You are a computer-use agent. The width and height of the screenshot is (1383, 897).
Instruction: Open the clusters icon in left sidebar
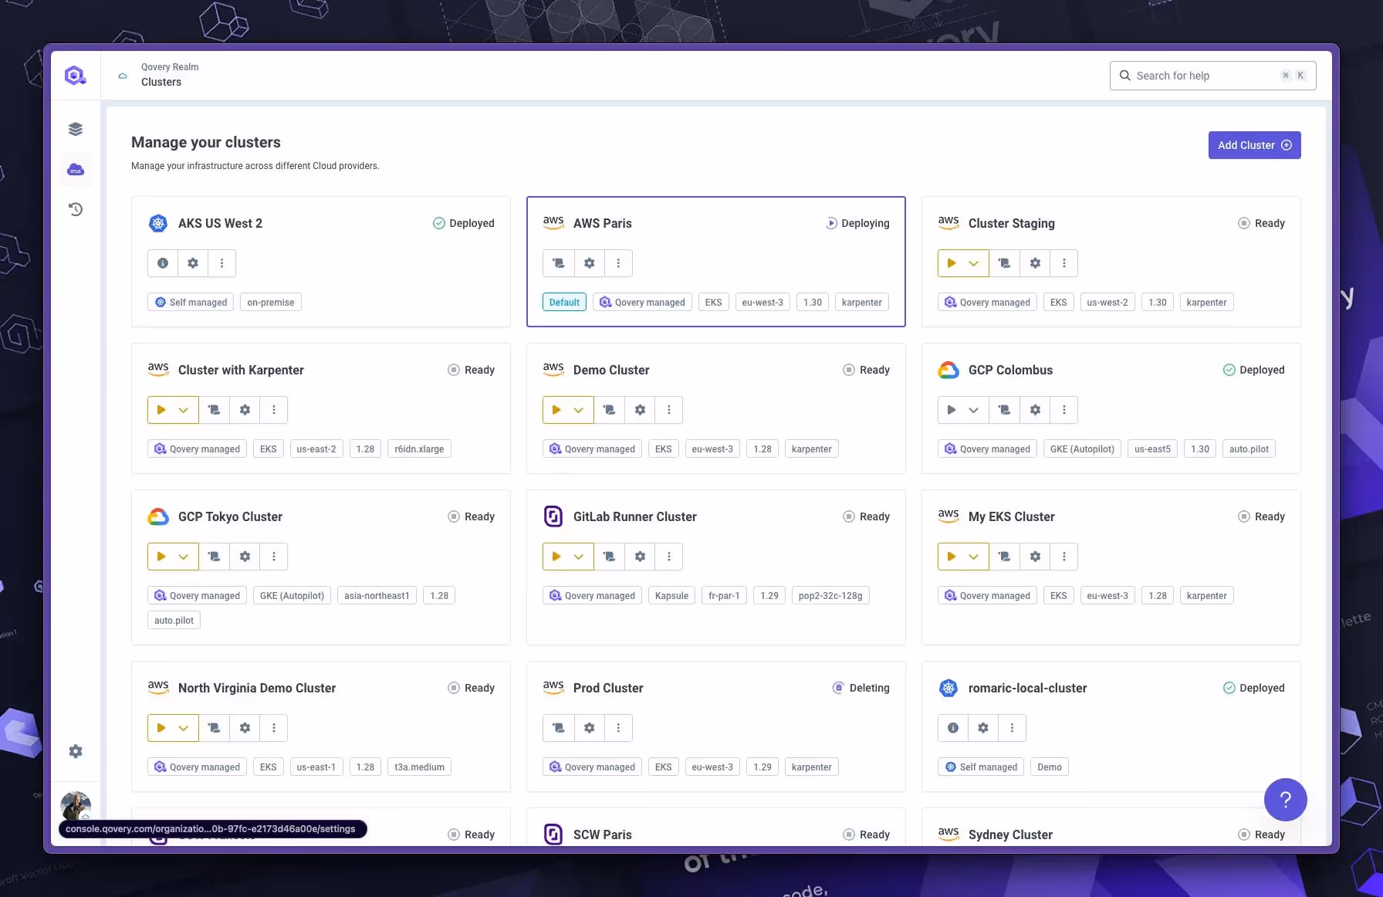coord(75,170)
